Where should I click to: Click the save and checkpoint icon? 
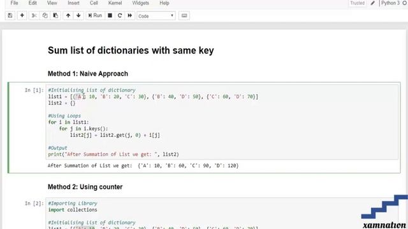click(10, 15)
